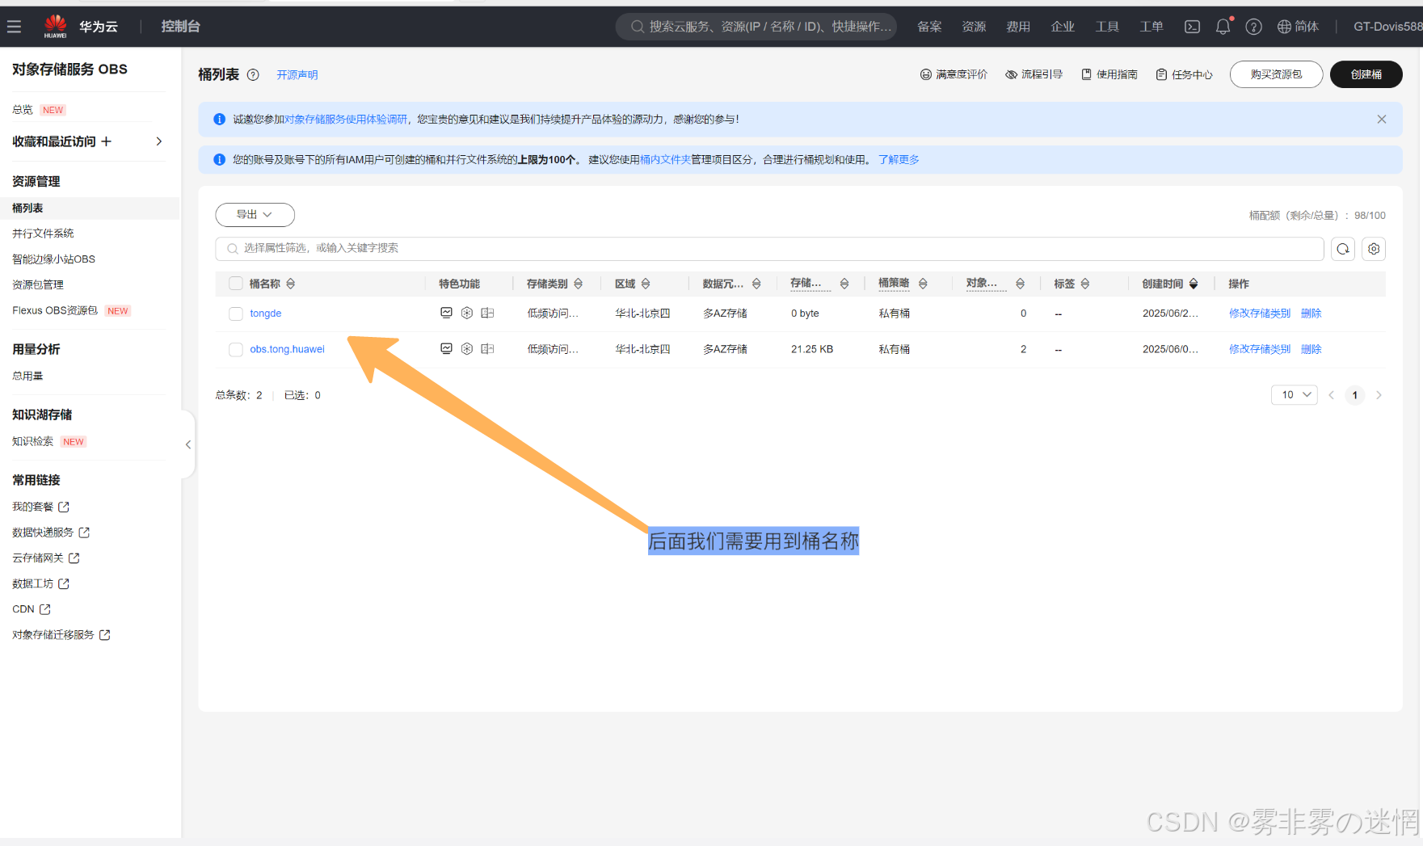
Task: Select page 1 in pagination
Action: tap(1355, 395)
